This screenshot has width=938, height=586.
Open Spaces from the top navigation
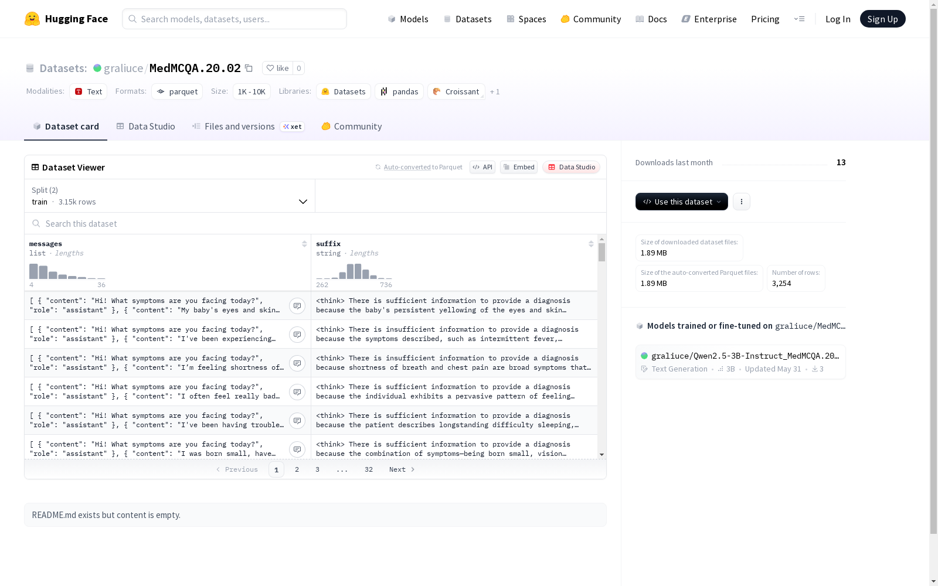526,19
